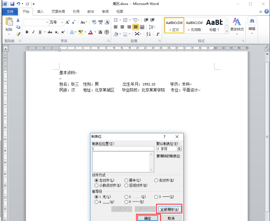Expand the bullets list dropdown
The height and width of the screenshot is (221, 270).
click(120, 20)
